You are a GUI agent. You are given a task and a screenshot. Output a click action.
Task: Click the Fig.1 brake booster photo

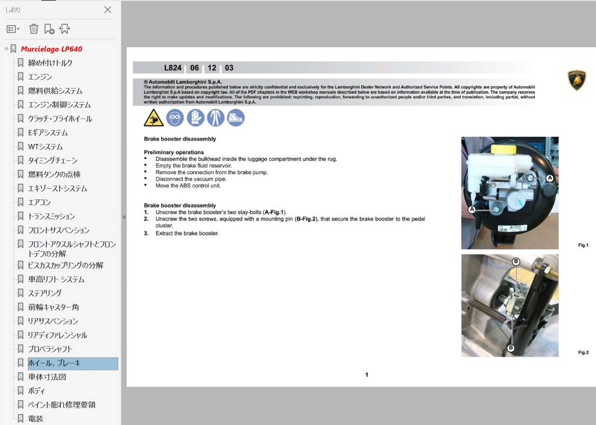tap(510, 193)
